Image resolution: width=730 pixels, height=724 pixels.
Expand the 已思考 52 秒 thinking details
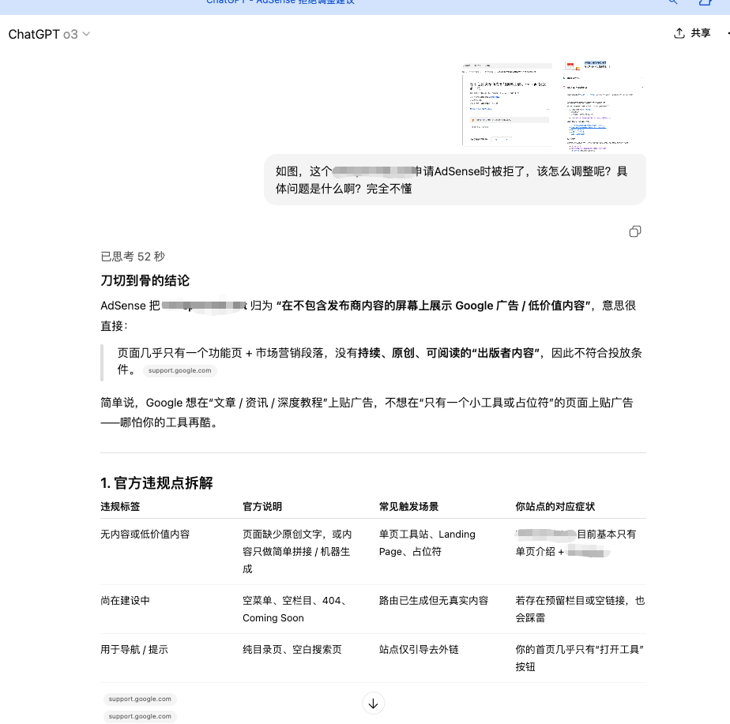click(133, 257)
